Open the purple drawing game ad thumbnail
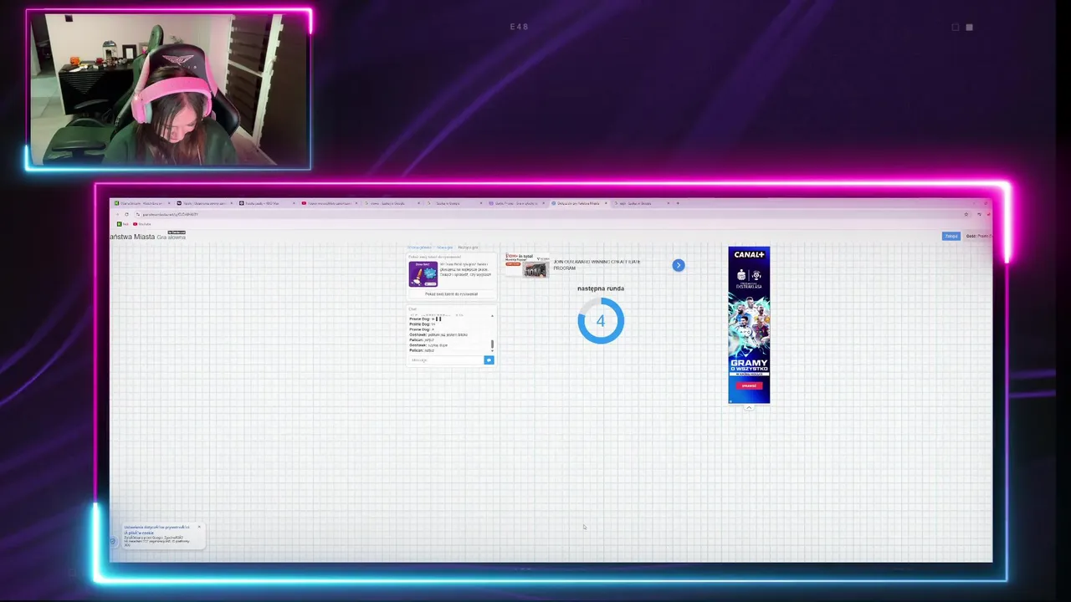This screenshot has height=602, width=1071. [x=423, y=274]
